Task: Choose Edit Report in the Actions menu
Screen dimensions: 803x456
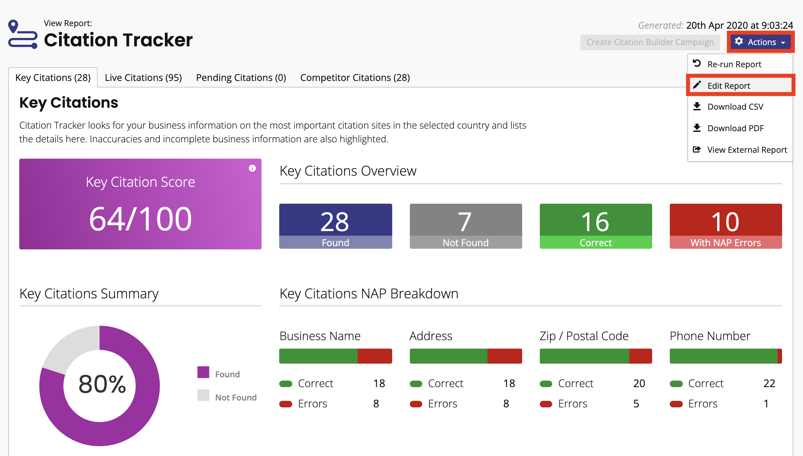Action: click(x=740, y=86)
